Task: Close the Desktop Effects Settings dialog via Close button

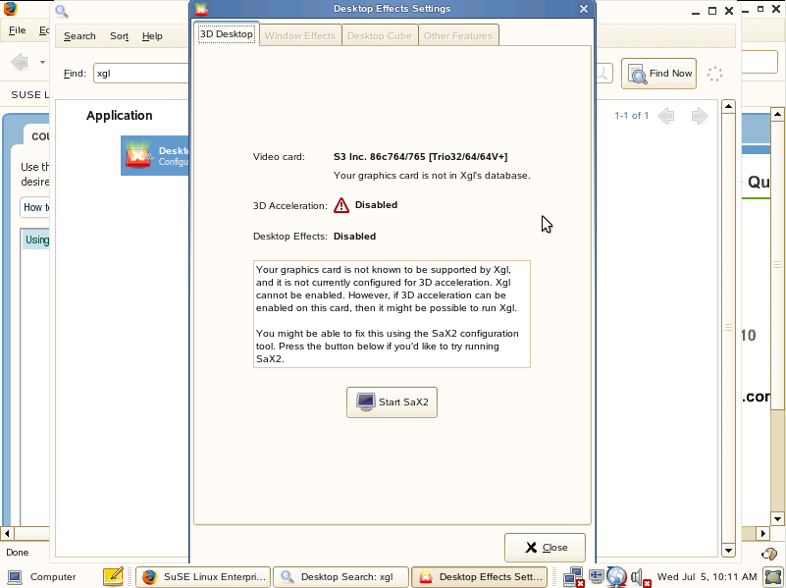Action: (x=545, y=548)
